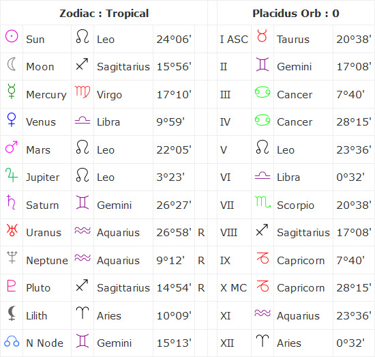Select the gray Neptune trident icon
The width and height of the screenshot is (375, 357).
12,257
